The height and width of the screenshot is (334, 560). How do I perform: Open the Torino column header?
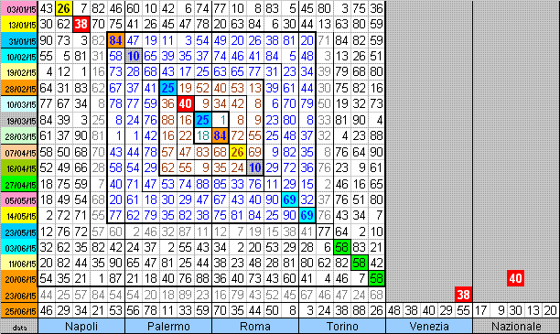pos(342,326)
